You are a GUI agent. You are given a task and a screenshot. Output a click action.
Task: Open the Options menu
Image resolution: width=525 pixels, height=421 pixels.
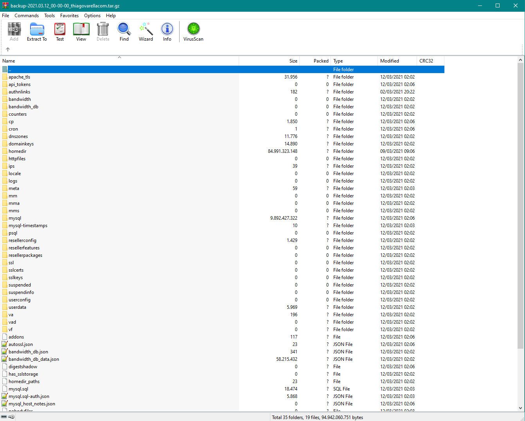(x=92, y=16)
